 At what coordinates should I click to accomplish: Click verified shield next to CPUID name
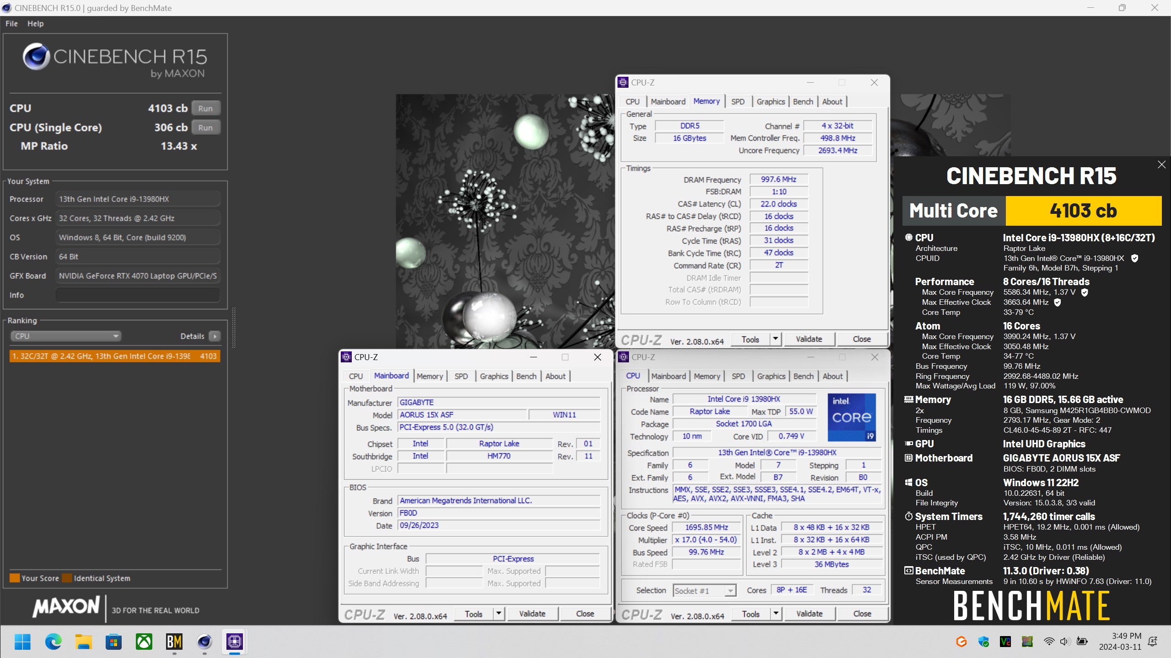pos(1134,258)
